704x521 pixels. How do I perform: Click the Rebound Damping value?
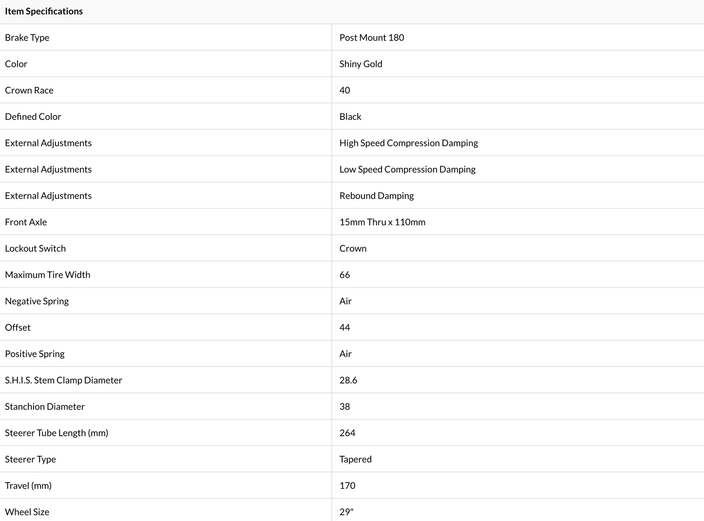point(376,195)
